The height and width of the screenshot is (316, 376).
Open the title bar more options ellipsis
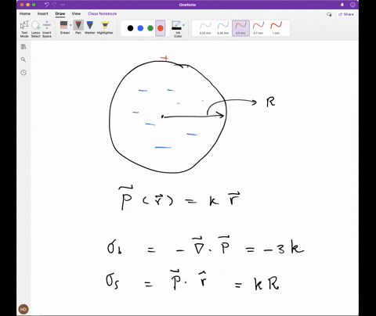63,5
